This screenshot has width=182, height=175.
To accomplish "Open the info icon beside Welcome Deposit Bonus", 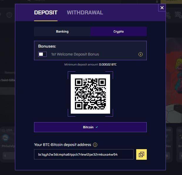I will tap(141, 54).
